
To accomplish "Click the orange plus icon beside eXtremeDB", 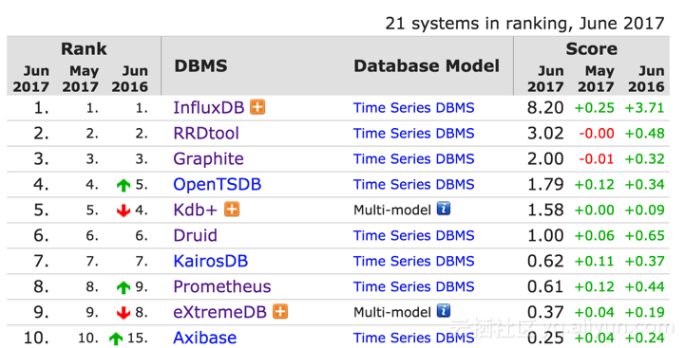I will pos(280,311).
